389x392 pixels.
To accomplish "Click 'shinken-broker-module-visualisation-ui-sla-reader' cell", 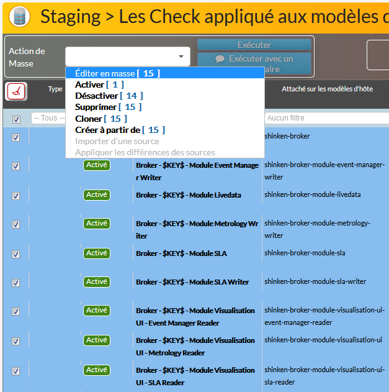I will [x=324, y=376].
